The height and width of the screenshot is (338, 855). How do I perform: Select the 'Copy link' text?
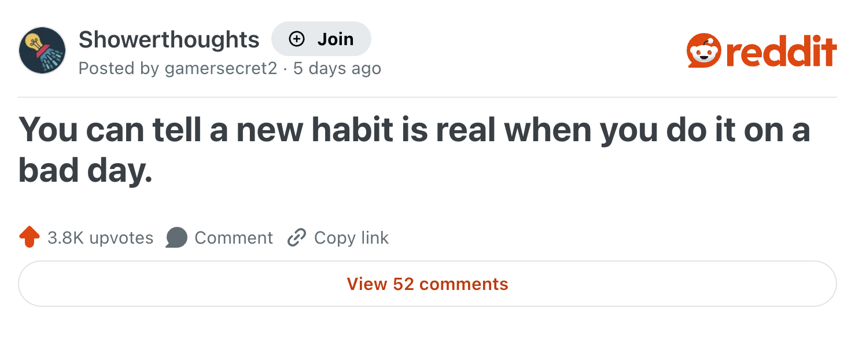pyautogui.click(x=351, y=238)
